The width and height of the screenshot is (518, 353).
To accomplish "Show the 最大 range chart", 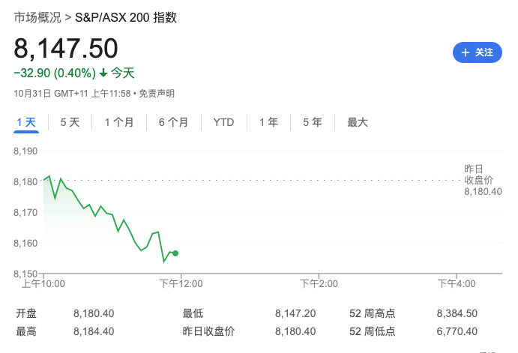I will pyautogui.click(x=358, y=122).
